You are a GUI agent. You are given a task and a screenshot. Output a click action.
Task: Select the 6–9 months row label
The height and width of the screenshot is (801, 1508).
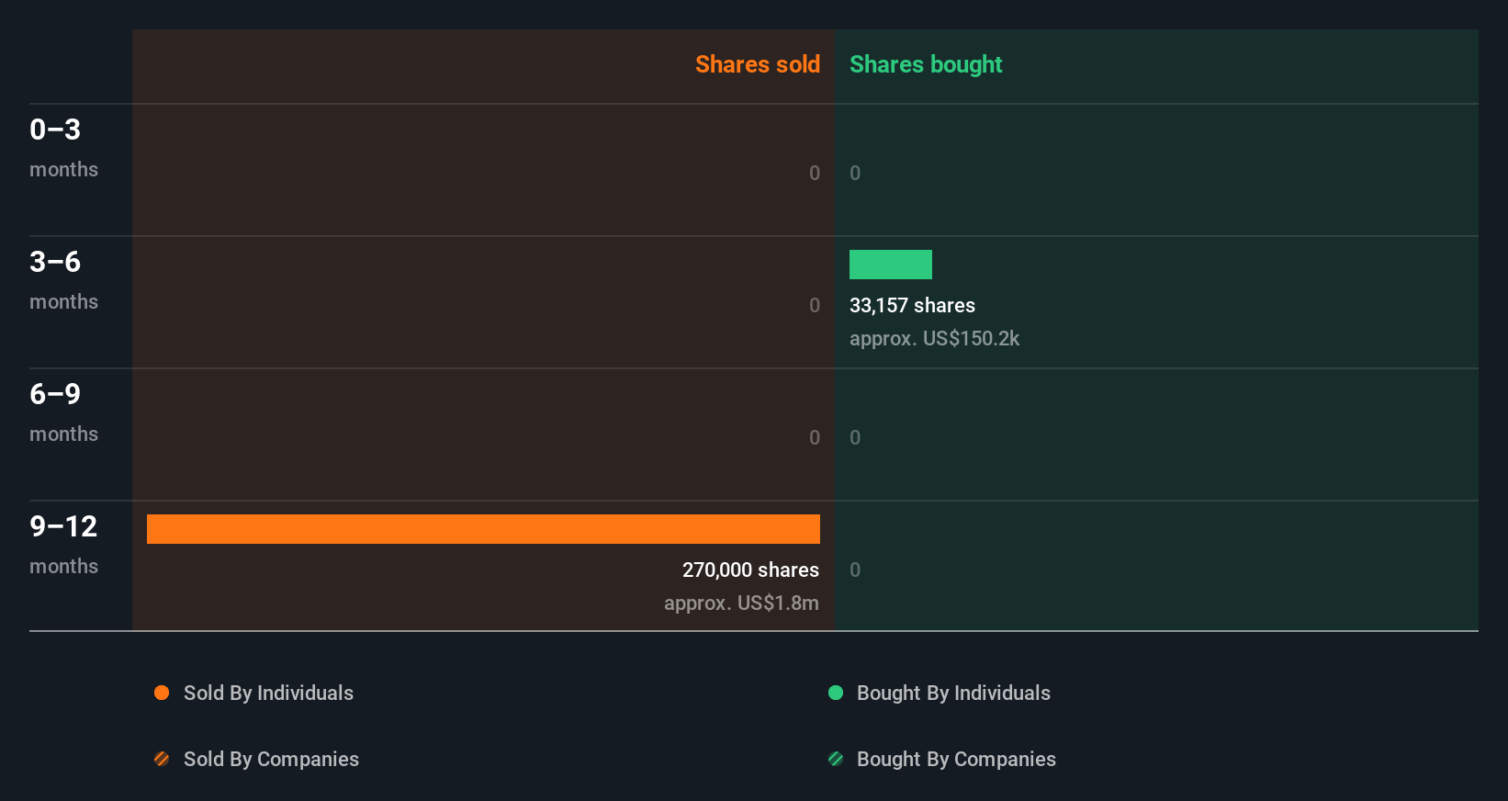tap(63, 412)
